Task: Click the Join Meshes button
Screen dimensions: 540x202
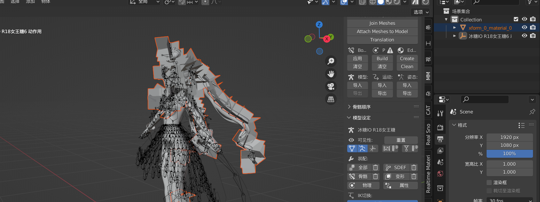Action: point(382,23)
